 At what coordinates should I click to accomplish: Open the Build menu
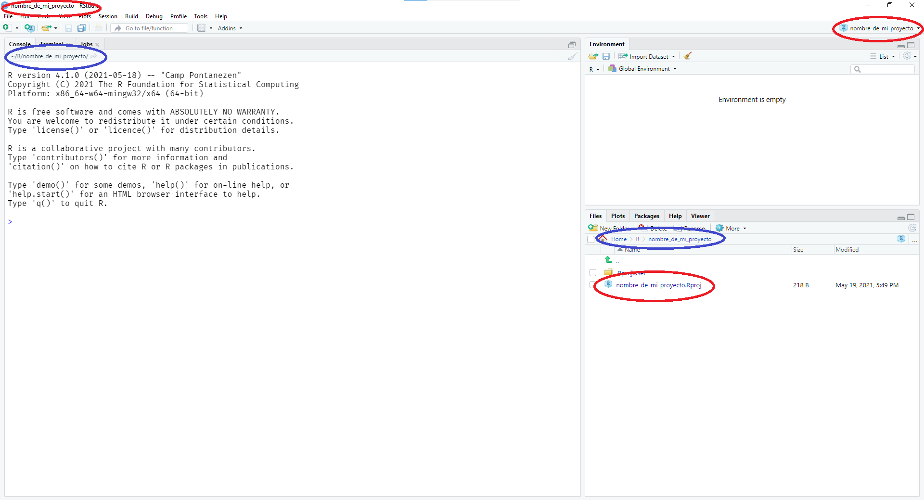click(x=131, y=16)
